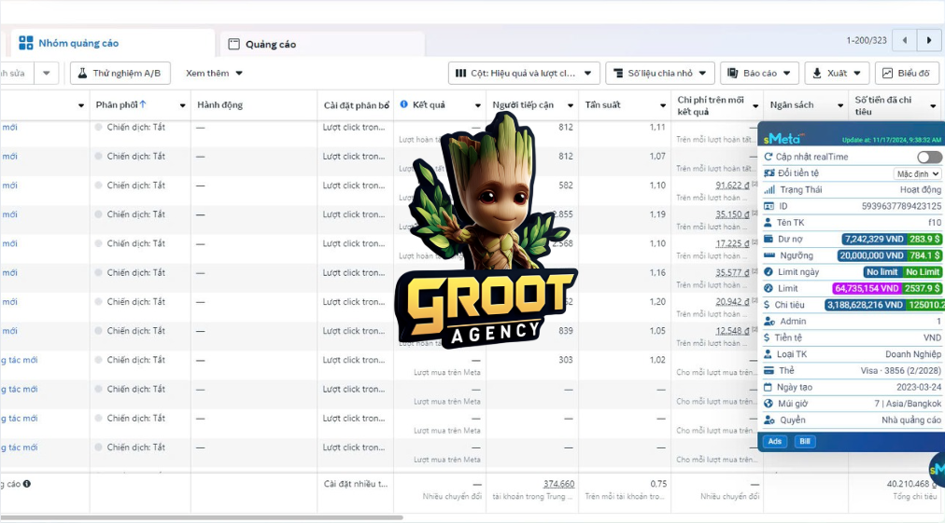Click the icon beside Loại TK
Screen dimensions: 945x523
(x=768, y=354)
